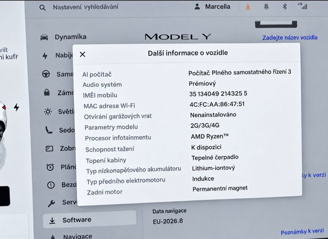Open notifications bell icon
This screenshot has height=239, width=328.
(266, 7)
